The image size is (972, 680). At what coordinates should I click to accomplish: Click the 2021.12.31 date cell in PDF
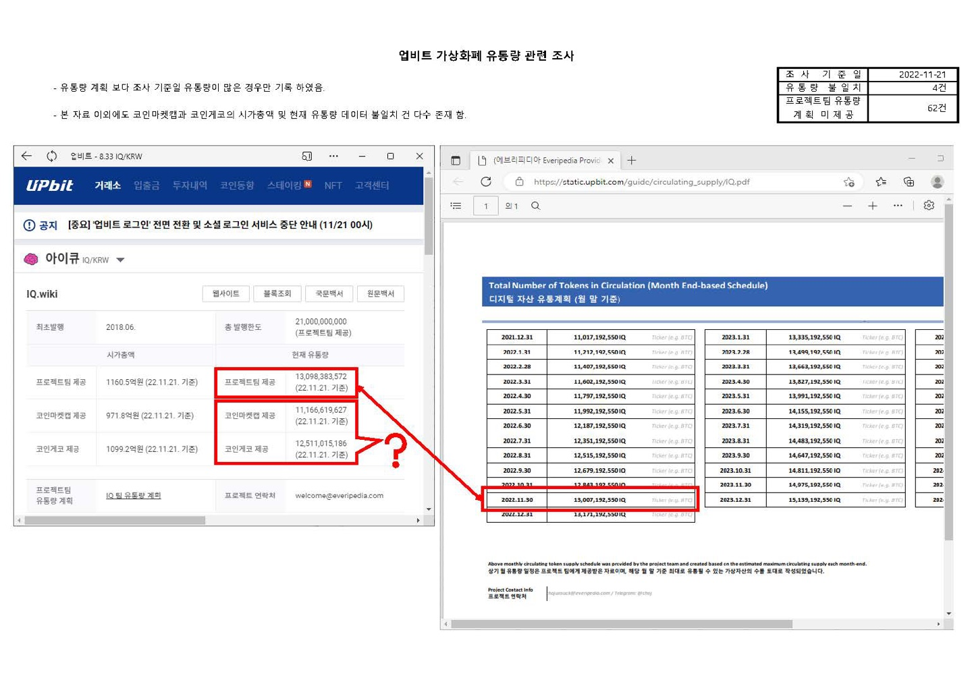517,337
